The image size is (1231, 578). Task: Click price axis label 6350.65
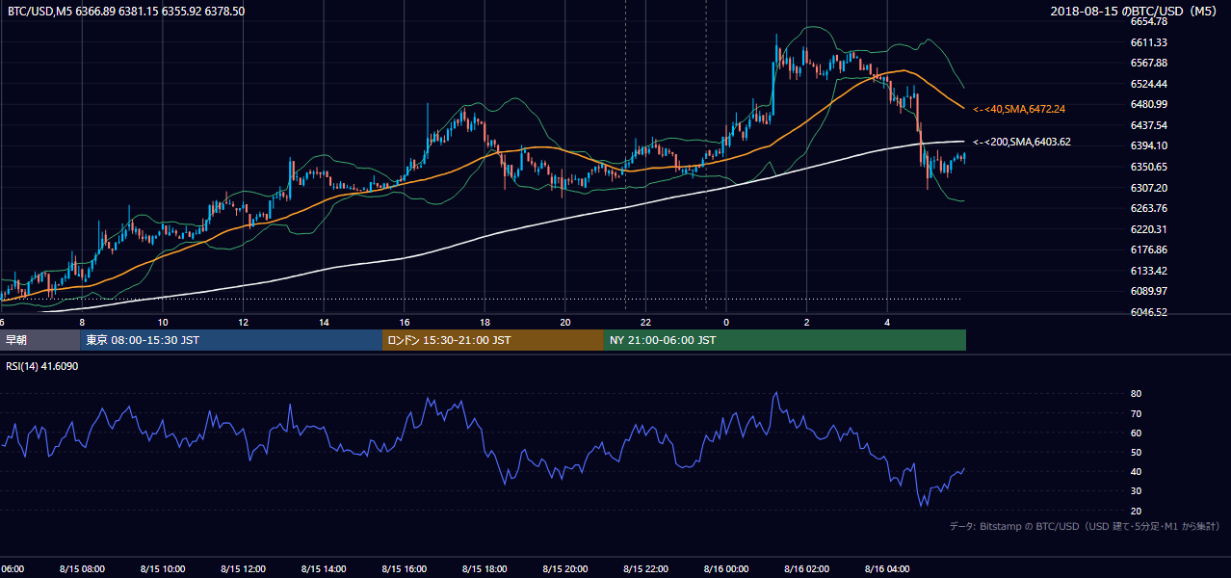tap(1149, 167)
